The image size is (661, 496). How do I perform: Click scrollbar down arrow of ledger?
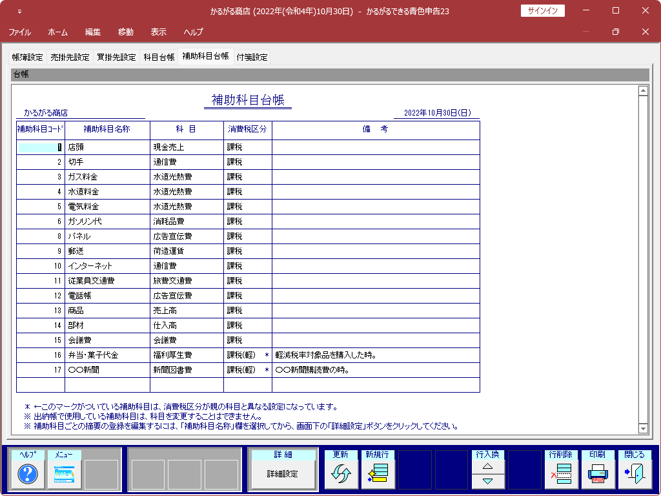pyautogui.click(x=643, y=429)
